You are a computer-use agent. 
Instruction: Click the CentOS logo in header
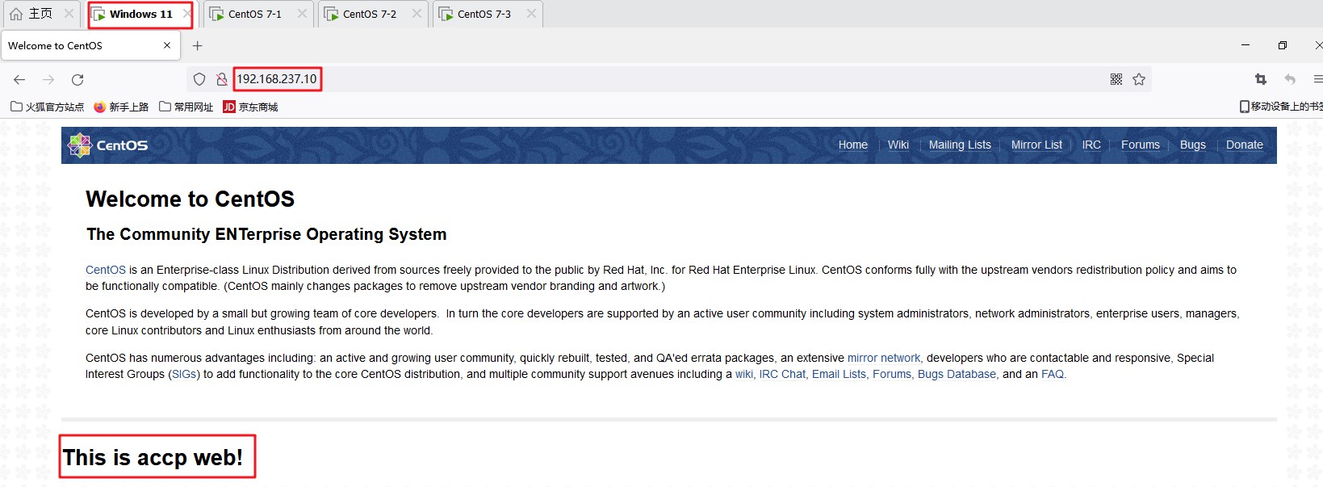108,145
